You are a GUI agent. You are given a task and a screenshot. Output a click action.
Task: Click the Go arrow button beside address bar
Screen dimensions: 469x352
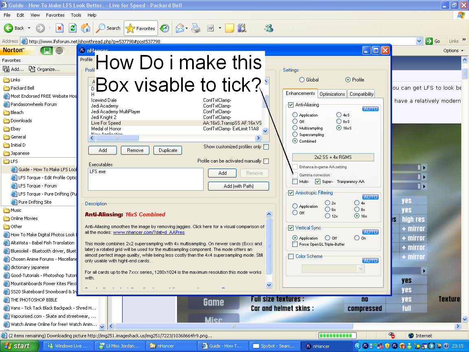click(x=429, y=41)
